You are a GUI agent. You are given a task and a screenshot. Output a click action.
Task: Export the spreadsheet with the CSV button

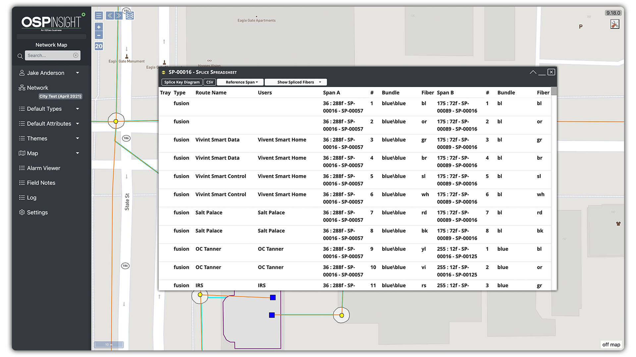pyautogui.click(x=210, y=82)
